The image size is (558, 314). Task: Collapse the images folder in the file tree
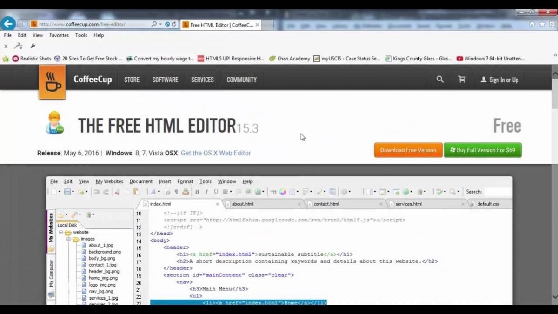[68, 238]
